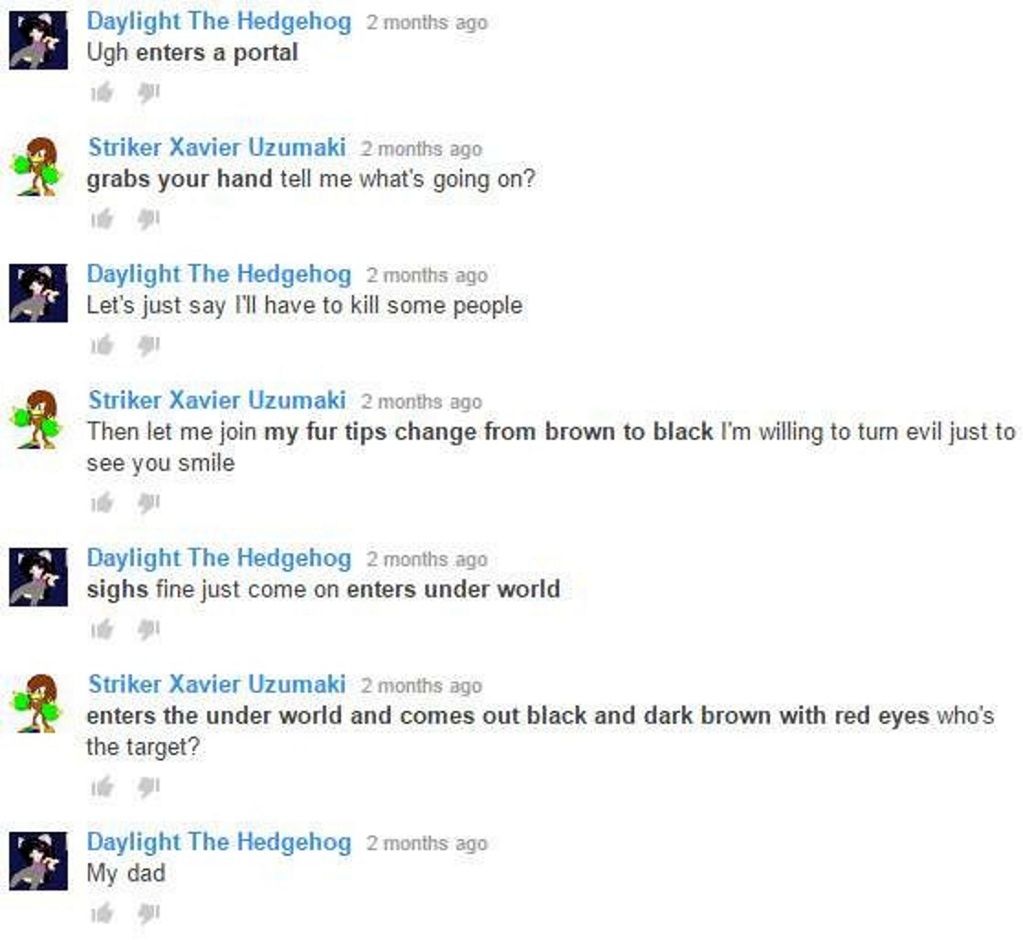The width and height of the screenshot is (1023, 940).
Task: Like the "Then let me join" comment
Action: 103,503
